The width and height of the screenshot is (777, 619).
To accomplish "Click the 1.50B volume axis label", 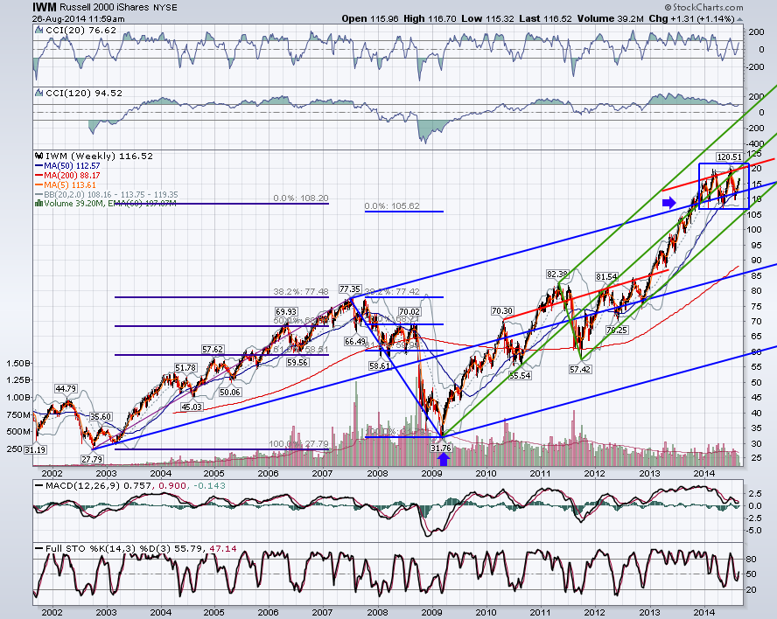I will [17, 363].
